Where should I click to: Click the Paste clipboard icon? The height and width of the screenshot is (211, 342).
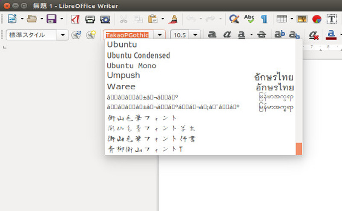tap(153, 19)
